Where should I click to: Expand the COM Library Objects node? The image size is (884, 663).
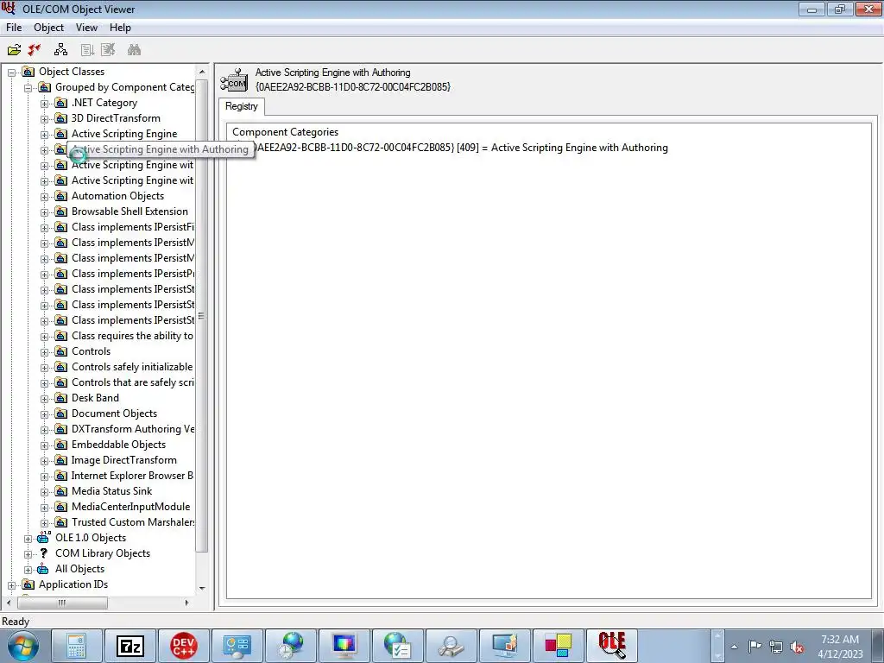28,554
